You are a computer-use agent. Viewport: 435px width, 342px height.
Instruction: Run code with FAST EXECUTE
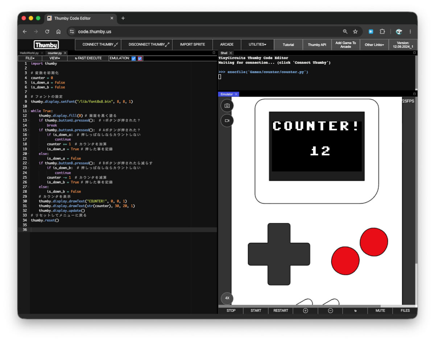[x=88, y=58]
